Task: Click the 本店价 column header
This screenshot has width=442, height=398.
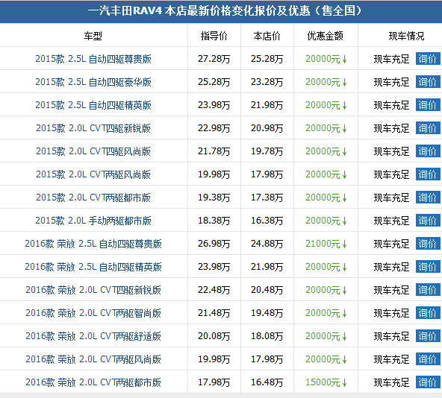Action: pyautogui.click(x=267, y=36)
